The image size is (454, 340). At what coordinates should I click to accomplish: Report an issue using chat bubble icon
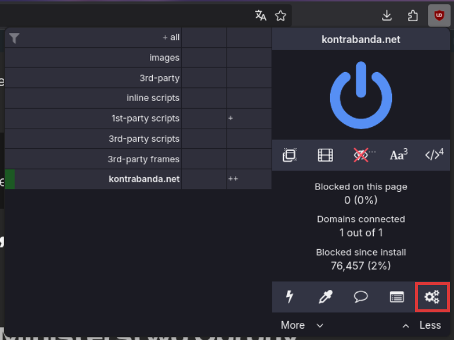(x=361, y=297)
